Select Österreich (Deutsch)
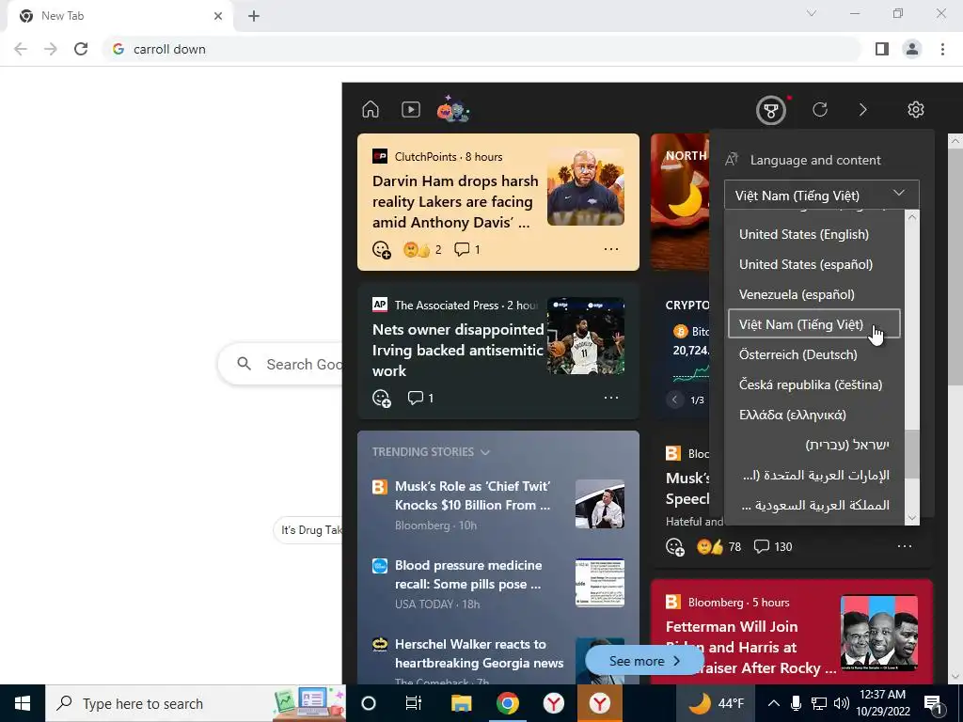The height and width of the screenshot is (722, 963). pos(814,354)
